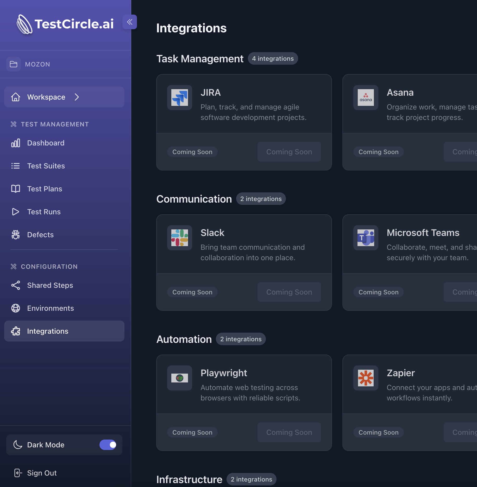Open Test Plans book icon

[x=16, y=188]
